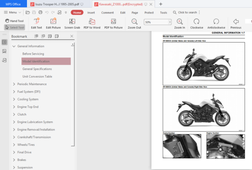Image resolution: width=252 pixels, height=170 pixels.
Task: Expand Engine Lubrication System bookmark
Action: pyautogui.click(x=14, y=122)
